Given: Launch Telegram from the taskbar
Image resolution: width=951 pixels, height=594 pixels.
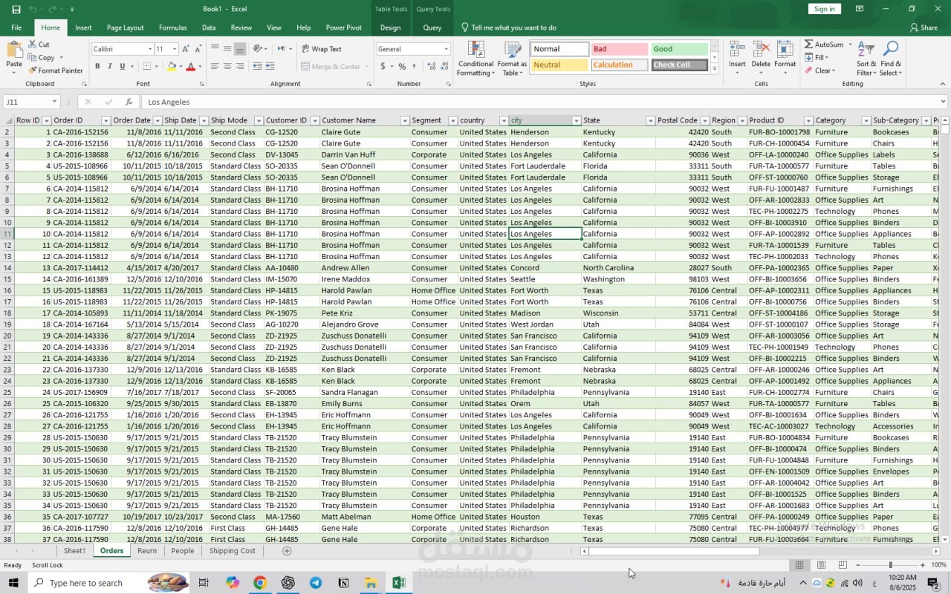Looking at the screenshot, I should click(316, 583).
